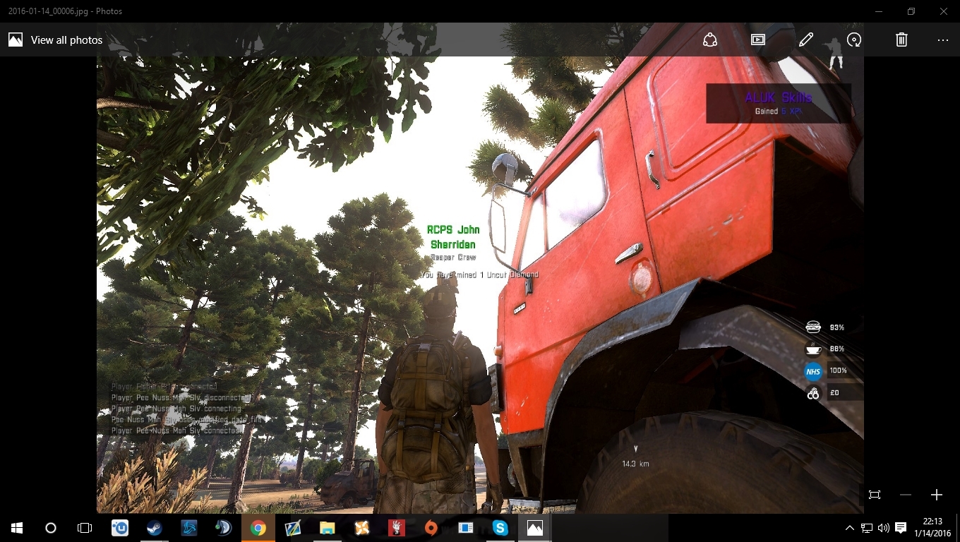Image resolution: width=960 pixels, height=542 pixels.
Task: Show hidden system tray icons
Action: pyautogui.click(x=850, y=528)
